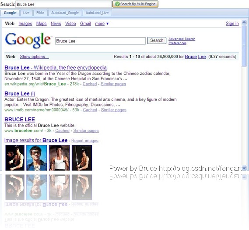Switch to the Google tab

pyautogui.click(x=10, y=13)
